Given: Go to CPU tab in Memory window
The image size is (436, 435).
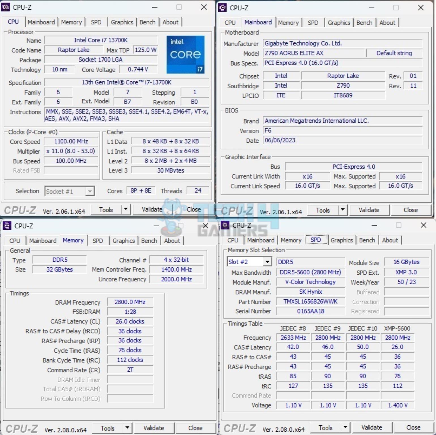Looking at the screenshot, I should coord(15,241).
